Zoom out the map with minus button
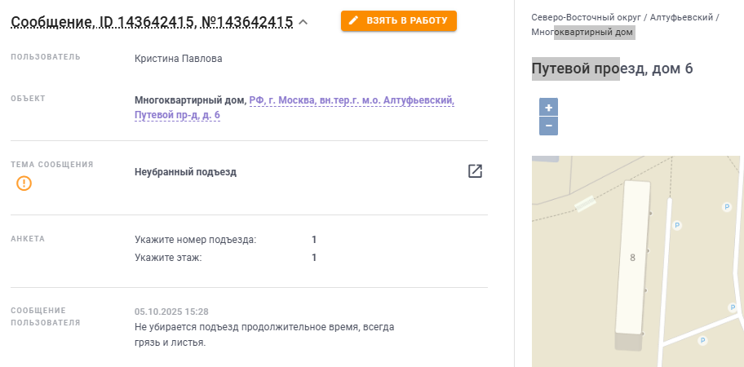Viewport: 744px width, 367px height. click(548, 126)
